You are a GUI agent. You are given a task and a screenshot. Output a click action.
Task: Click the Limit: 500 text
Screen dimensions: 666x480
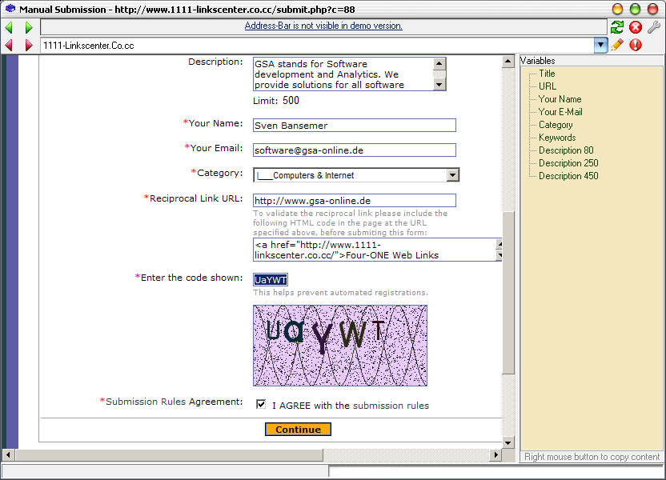(276, 101)
